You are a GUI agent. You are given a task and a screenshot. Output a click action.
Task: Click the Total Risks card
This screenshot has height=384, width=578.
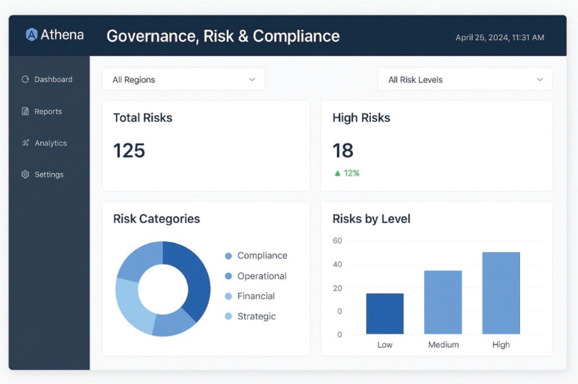coord(205,145)
